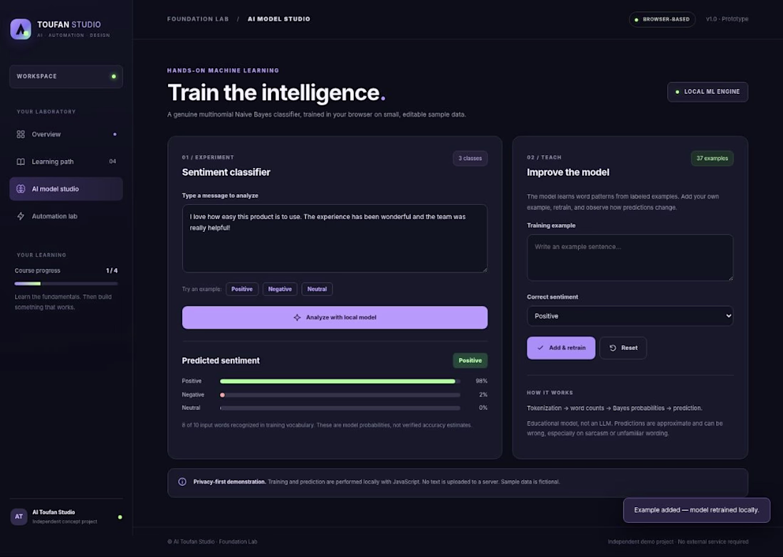Load the Positive example chip
Viewport: 783px width, 557px height.
242,289
